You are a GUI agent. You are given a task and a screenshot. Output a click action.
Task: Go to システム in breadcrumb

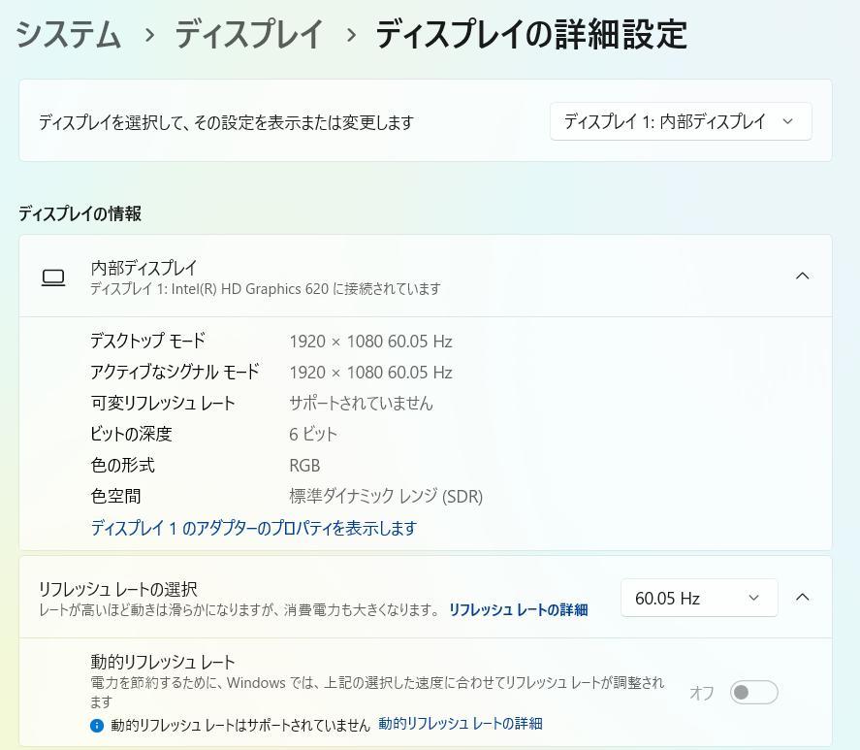(x=69, y=35)
